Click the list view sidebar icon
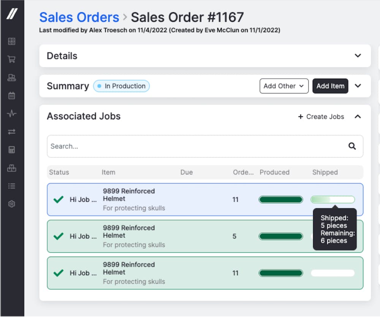Viewport: 380px width, 317px height. point(12,186)
